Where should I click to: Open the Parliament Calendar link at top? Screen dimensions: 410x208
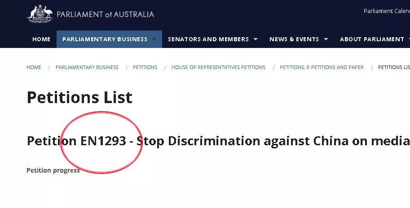tap(387, 11)
